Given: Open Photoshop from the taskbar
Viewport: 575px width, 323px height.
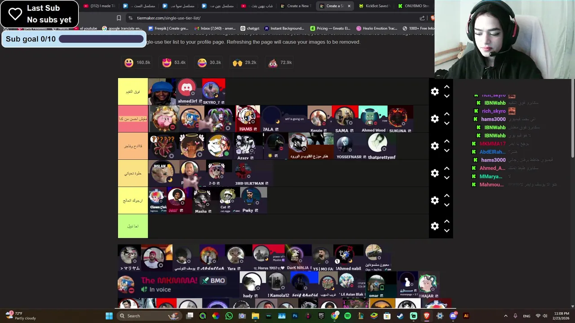Looking at the screenshot, I should (x=295, y=316).
